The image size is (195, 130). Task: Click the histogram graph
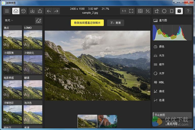(172, 33)
